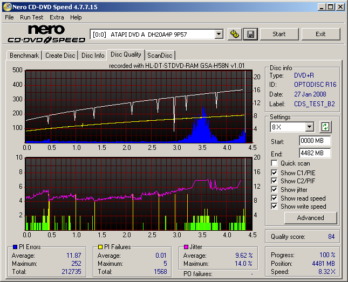This screenshot has height=282, width=348.
Task: Click the Nero CD-DVD Speed logo
Action: [46, 34]
